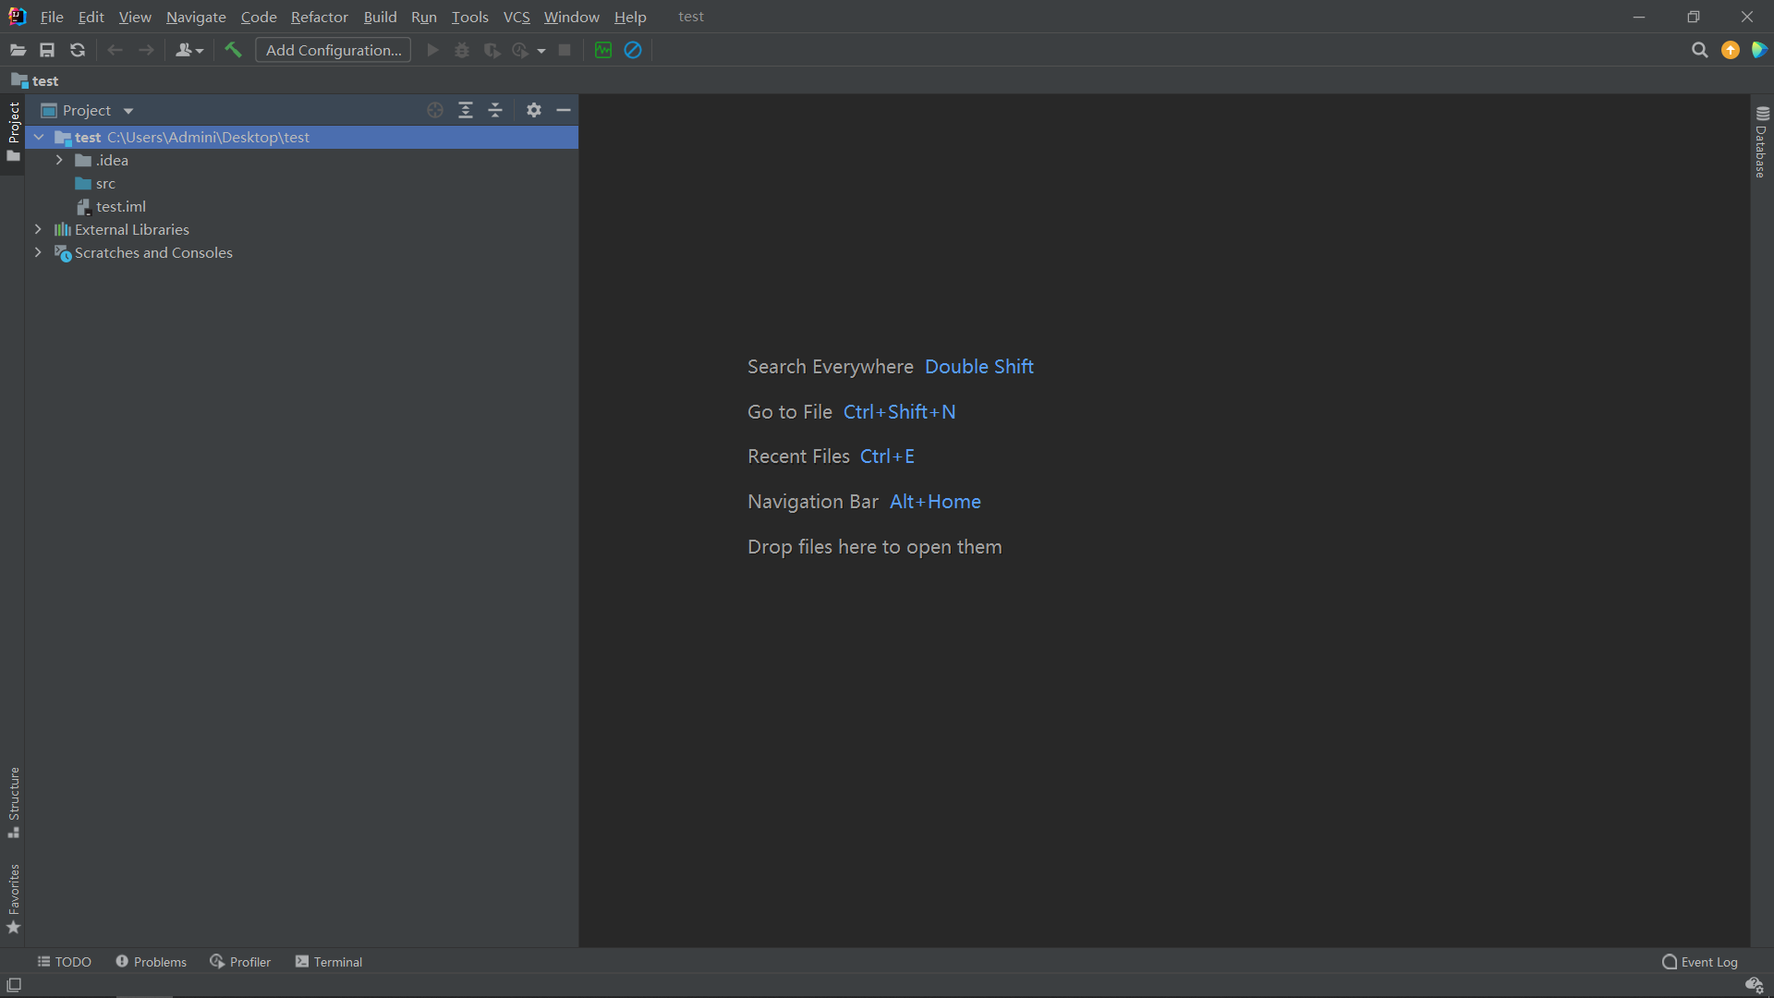
Task: Open the Code menu
Action: 259,17
